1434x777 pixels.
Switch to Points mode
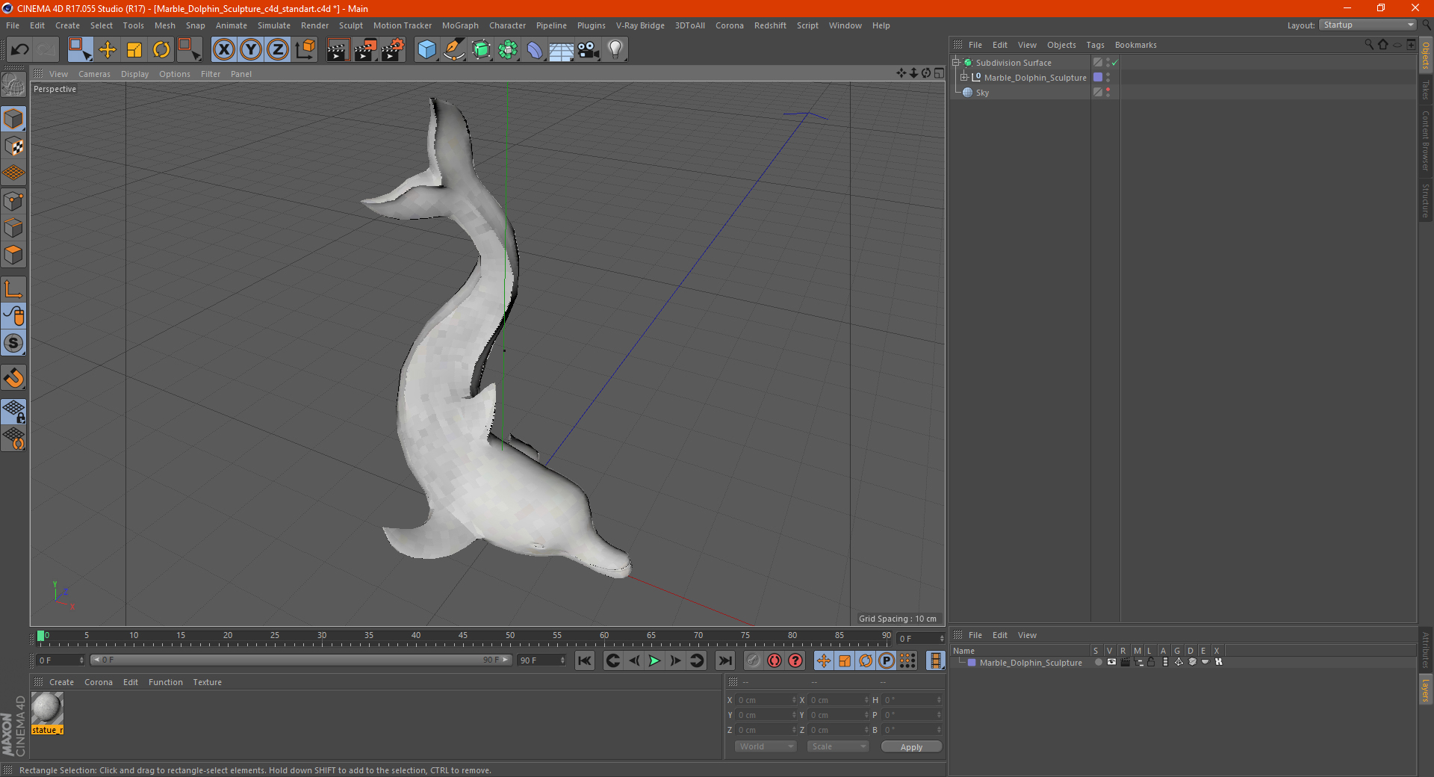click(14, 201)
